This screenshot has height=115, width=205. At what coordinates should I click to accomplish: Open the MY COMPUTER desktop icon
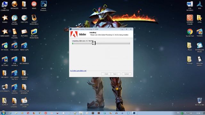pos(5,6)
